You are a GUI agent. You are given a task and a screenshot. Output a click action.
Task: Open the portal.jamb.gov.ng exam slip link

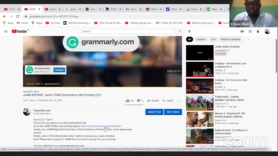pos(102,126)
